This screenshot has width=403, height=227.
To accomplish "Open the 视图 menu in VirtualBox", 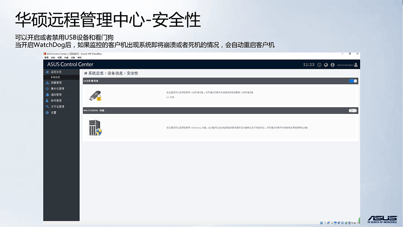I will point(59,57).
